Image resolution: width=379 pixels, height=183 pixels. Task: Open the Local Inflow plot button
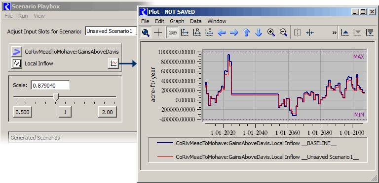pyautogui.click(x=114, y=63)
